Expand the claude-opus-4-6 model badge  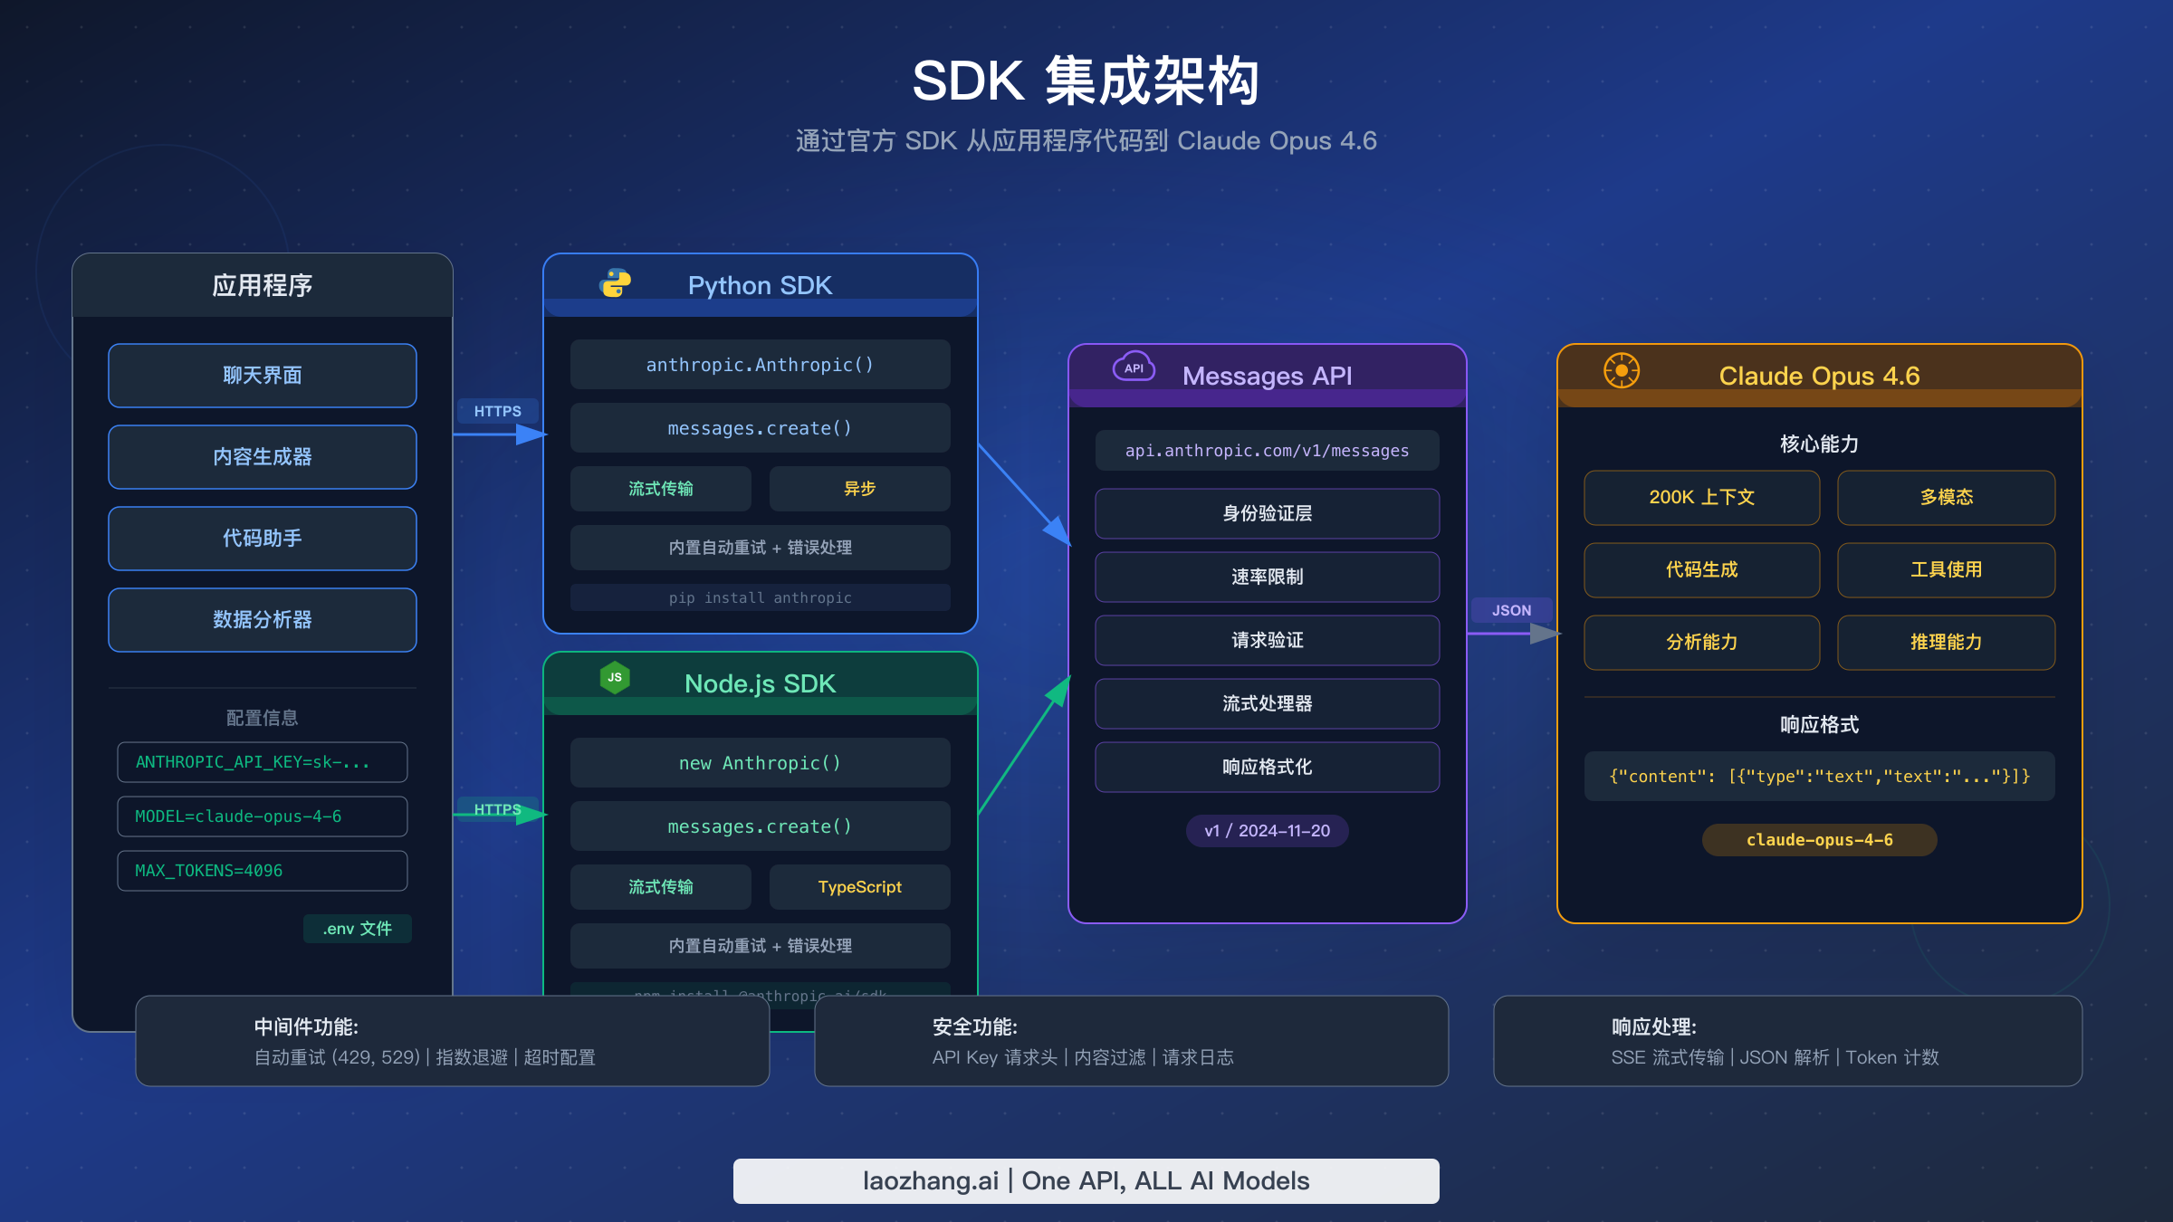[x=1818, y=839]
